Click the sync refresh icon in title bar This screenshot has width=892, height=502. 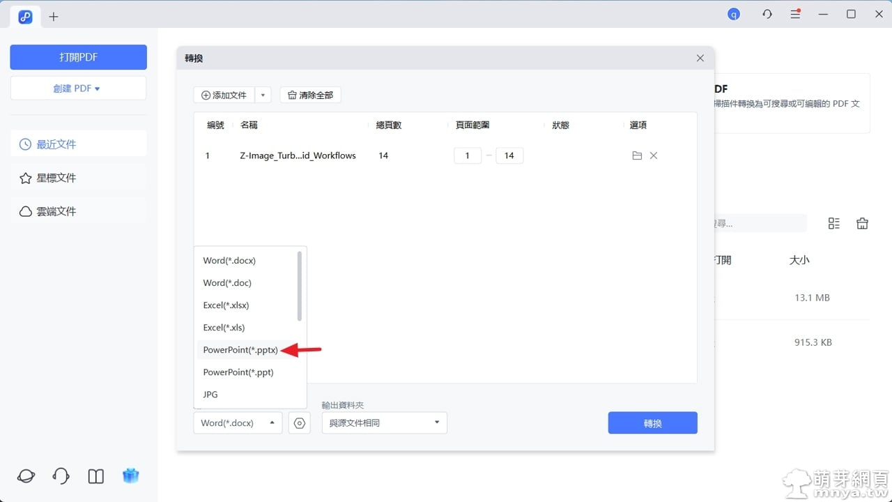767,14
